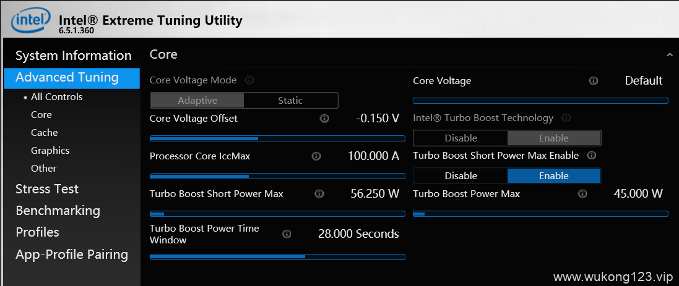
Task: Disable Turbo Boost Short Power Max Enable
Action: click(x=461, y=176)
